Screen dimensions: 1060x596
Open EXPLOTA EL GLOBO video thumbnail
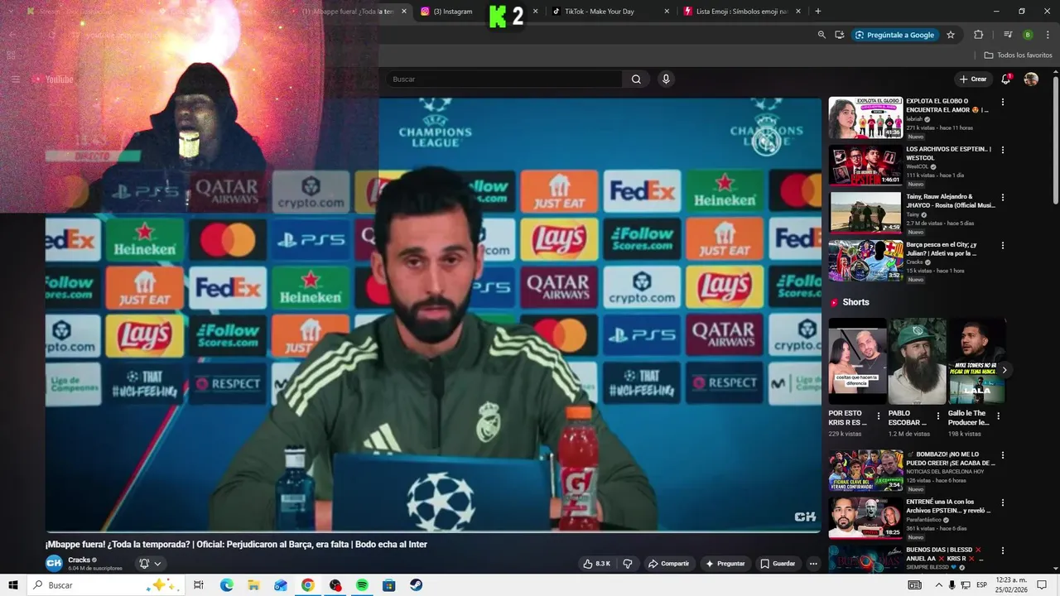(x=865, y=118)
